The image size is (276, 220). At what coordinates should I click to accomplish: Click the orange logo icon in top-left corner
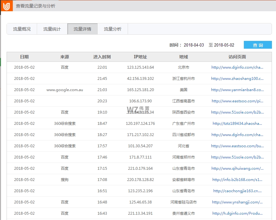[x=6, y=5]
